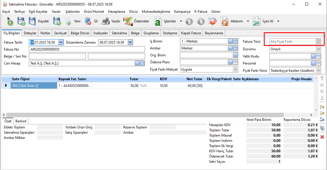Open the Fiyat Farkı Yönü dropdown
The height and width of the screenshot is (170, 327).
click(x=318, y=71)
